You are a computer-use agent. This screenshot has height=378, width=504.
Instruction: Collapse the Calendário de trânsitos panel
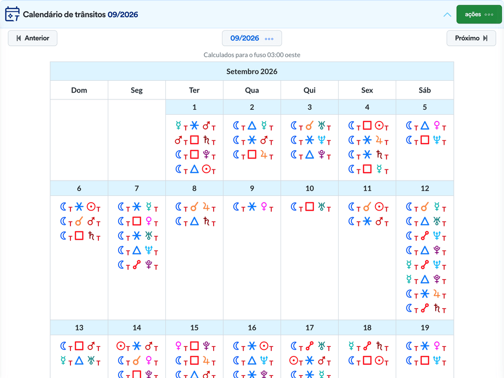point(447,14)
